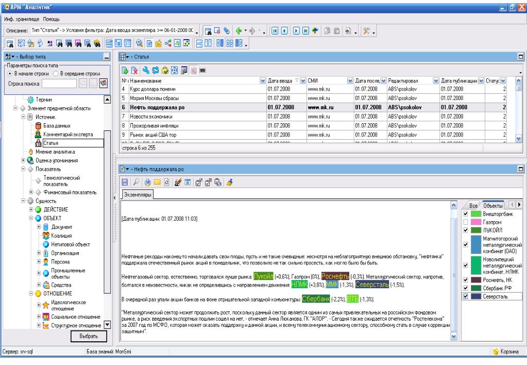527x365 pixels.
Task: Switch to the Все tab
Action: (x=473, y=205)
